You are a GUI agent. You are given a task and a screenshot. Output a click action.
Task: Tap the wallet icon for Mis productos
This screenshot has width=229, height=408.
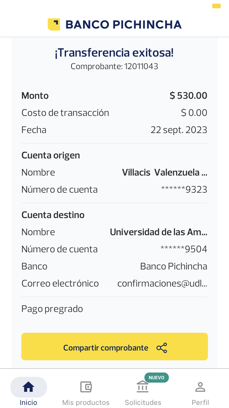click(86, 387)
